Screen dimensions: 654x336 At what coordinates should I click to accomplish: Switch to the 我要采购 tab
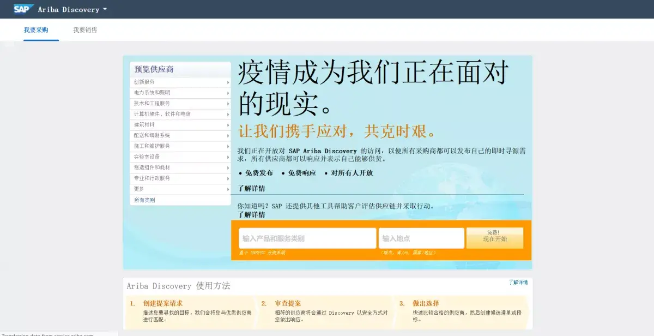(36, 30)
